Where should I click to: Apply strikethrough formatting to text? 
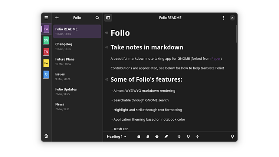coord(157,137)
